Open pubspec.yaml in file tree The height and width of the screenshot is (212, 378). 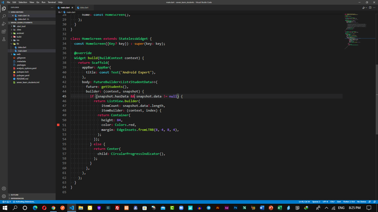(32, 75)
